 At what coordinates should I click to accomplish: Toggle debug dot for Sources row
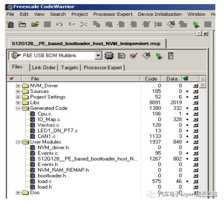point(187,91)
